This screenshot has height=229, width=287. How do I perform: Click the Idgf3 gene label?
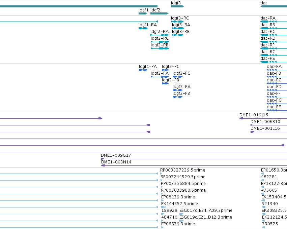[176, 3]
